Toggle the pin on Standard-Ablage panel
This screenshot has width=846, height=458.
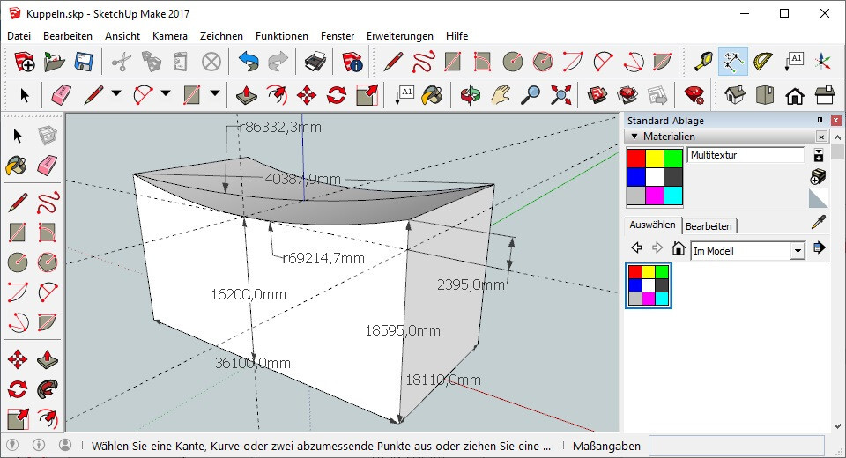[x=820, y=121]
